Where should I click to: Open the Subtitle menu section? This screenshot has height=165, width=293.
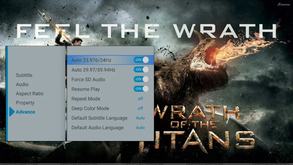point(24,75)
